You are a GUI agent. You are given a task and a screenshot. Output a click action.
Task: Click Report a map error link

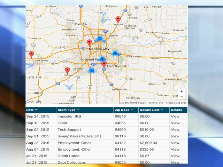click(176, 103)
